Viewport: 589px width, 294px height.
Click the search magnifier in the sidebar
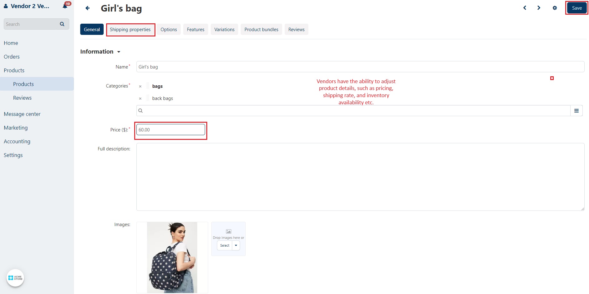coord(62,24)
